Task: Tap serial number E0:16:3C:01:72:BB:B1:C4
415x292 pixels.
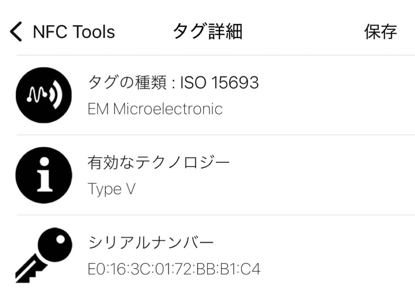Action: [174, 269]
